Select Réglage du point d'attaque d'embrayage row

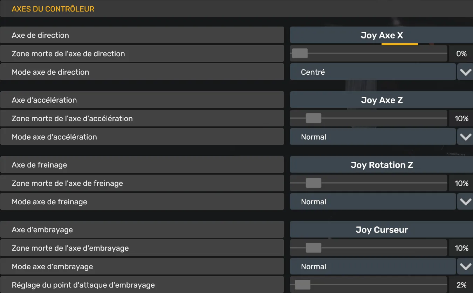142,285
